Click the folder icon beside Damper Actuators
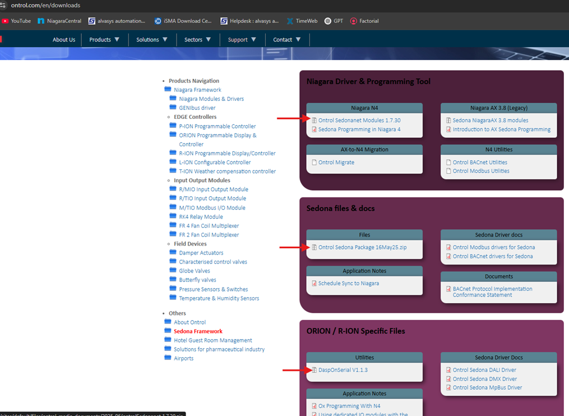 click(x=173, y=252)
